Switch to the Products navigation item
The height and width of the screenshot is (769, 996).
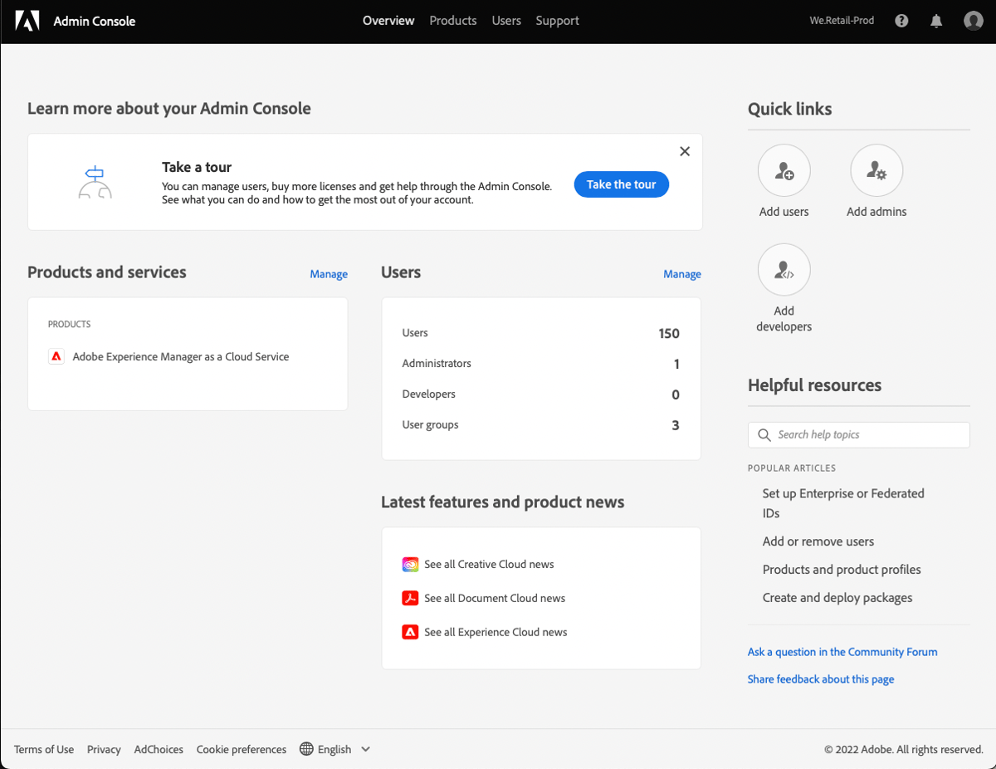tap(452, 20)
